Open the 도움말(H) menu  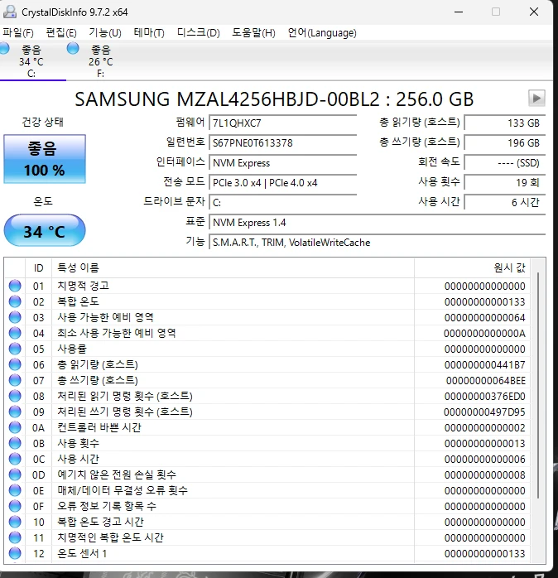coord(253,33)
